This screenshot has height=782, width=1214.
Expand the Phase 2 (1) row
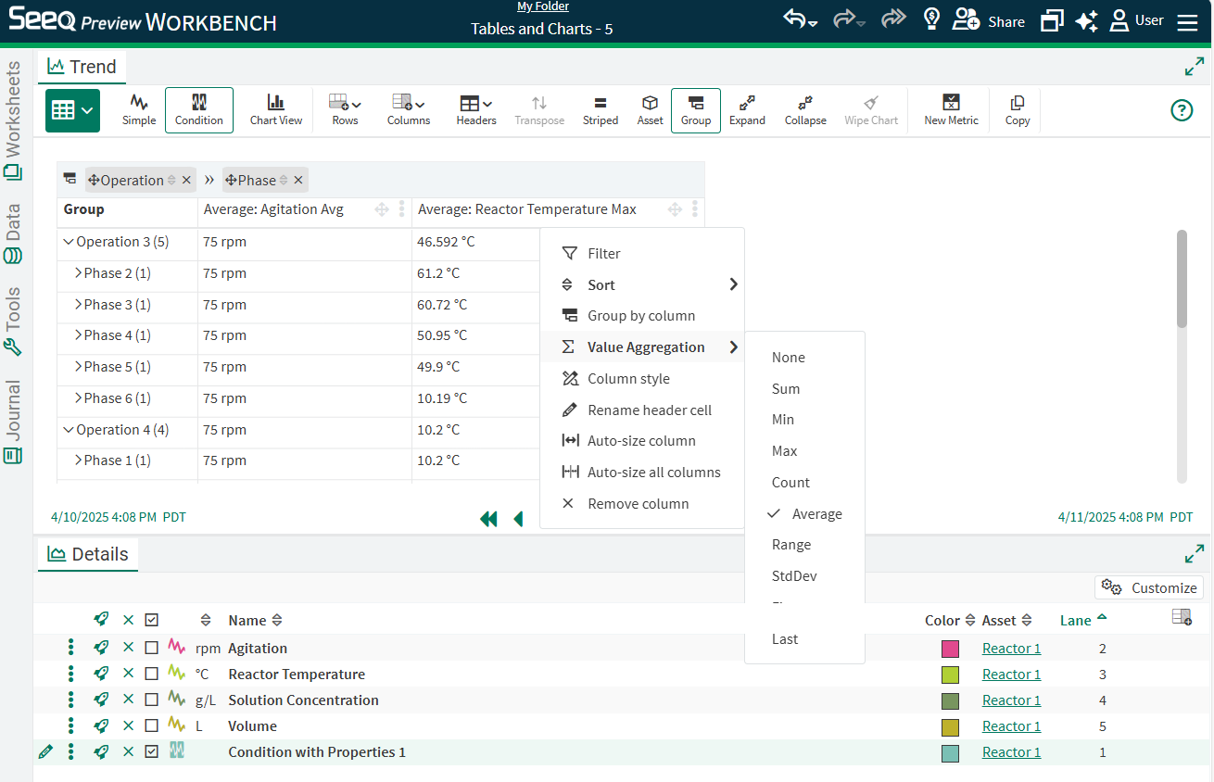78,273
